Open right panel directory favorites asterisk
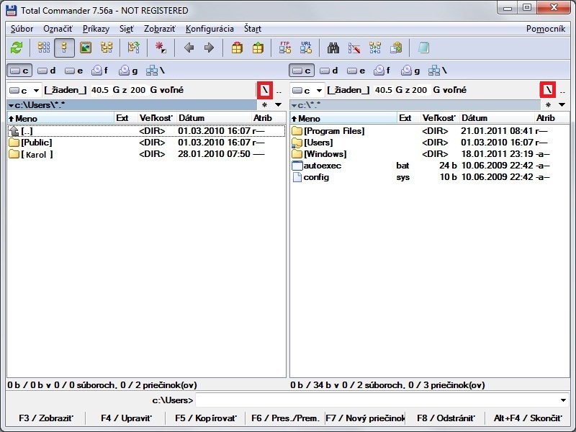The height and width of the screenshot is (432, 576). (x=548, y=105)
